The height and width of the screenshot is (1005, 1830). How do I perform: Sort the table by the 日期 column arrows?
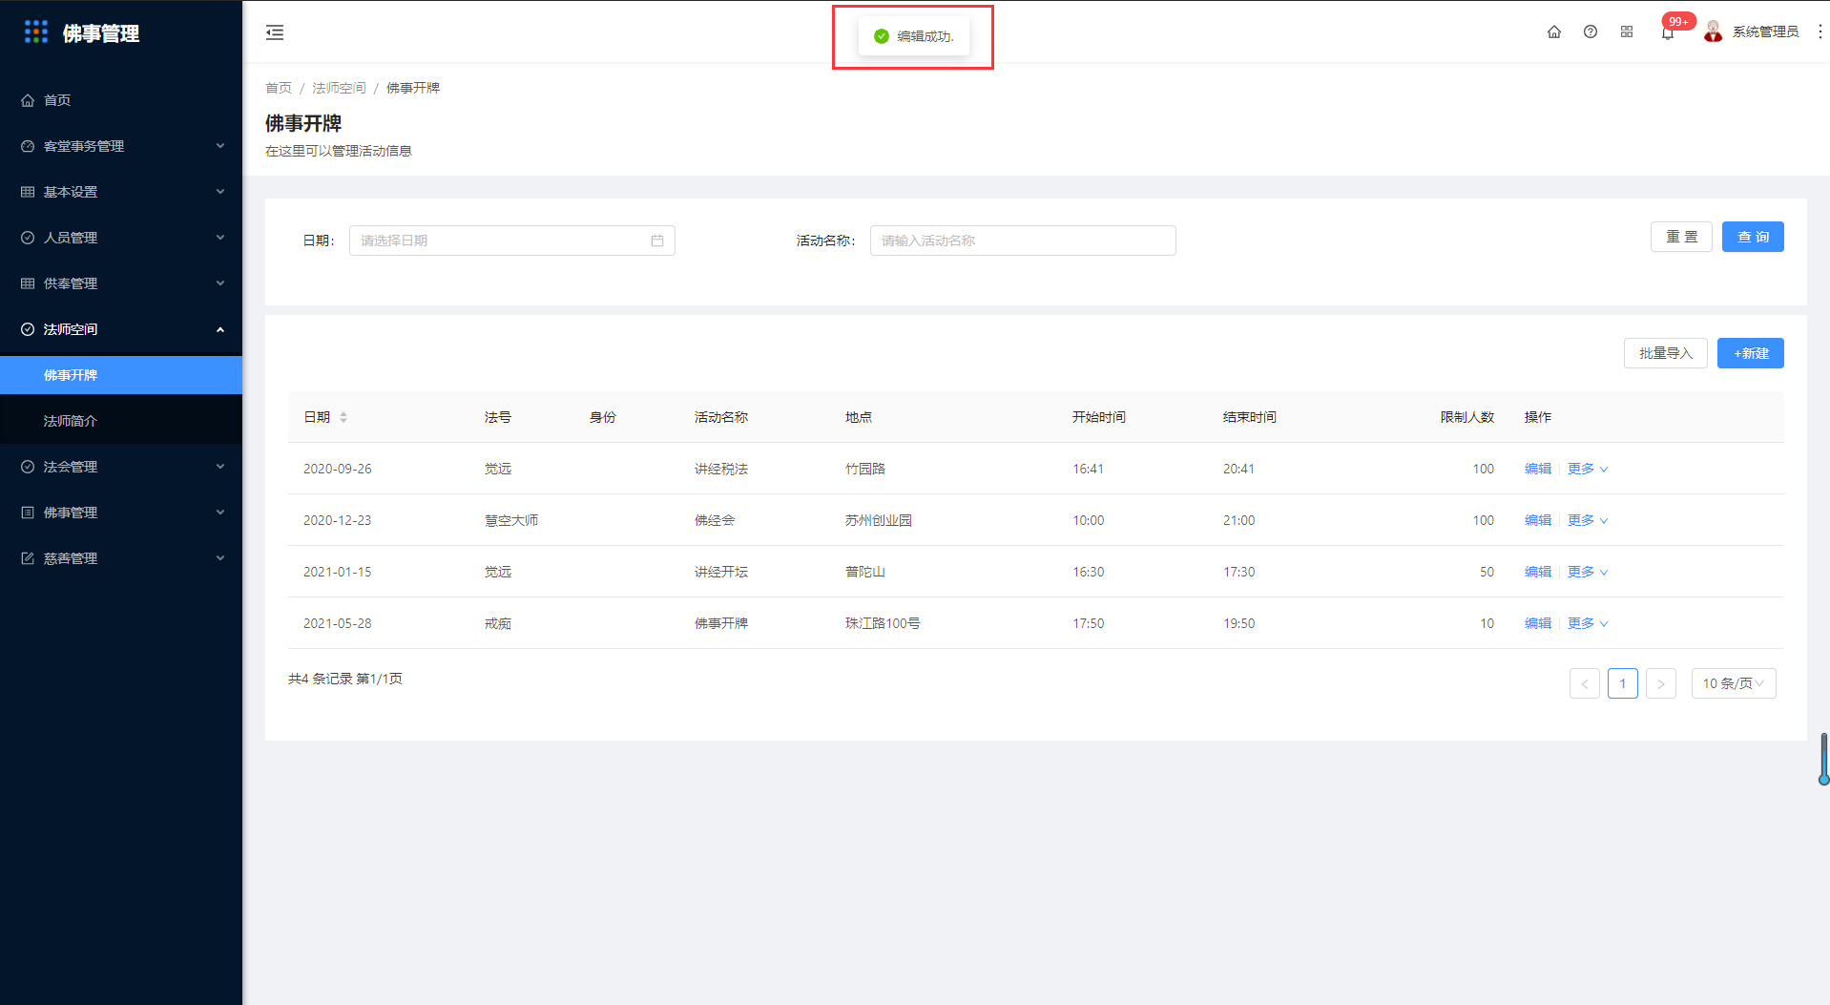point(343,417)
